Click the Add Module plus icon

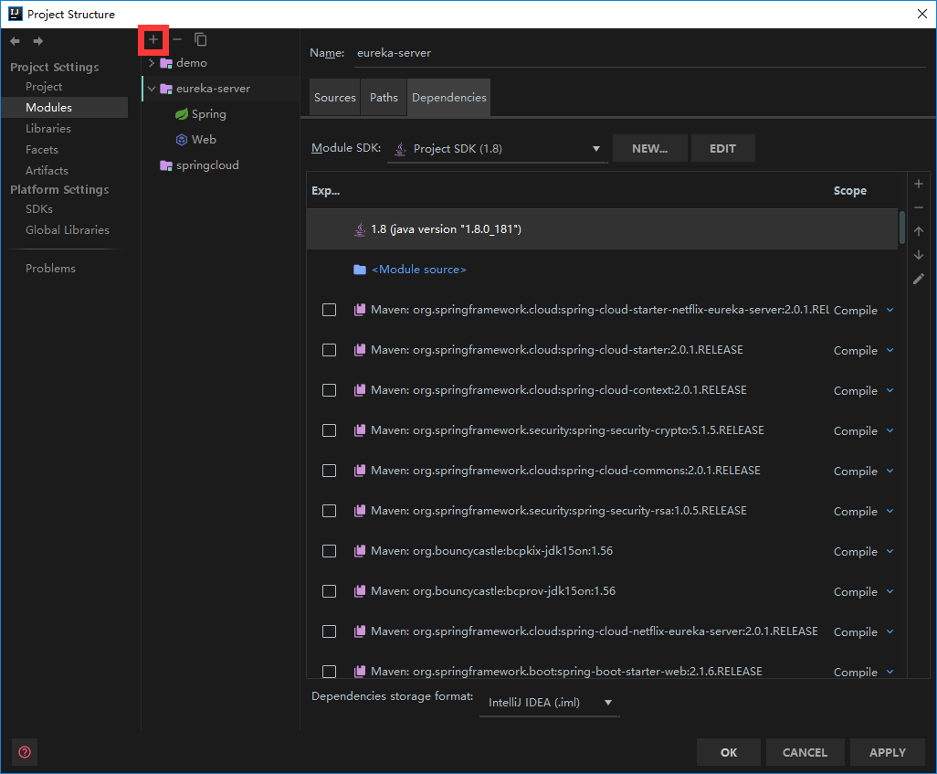(x=153, y=39)
